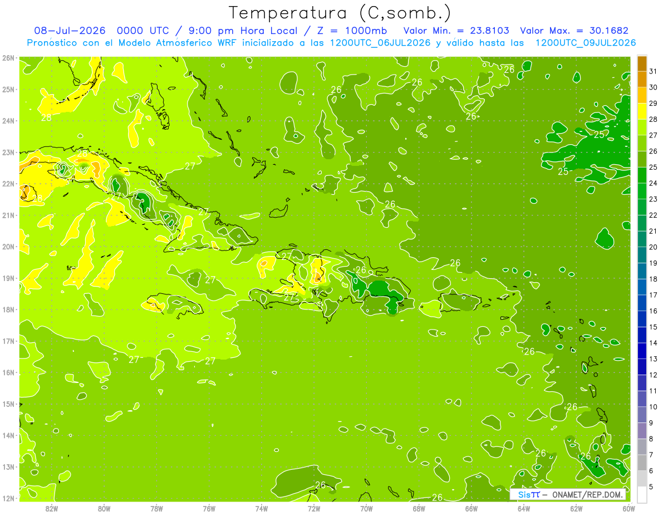Viewport: 668px width, 516px height.
Task: Click the latitude label "17N"
Action: point(8,341)
